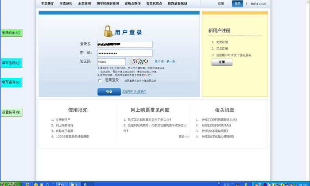Open 车票预订 in the top navigation
Viewport: 310px width, 186px height.
coord(48,4)
